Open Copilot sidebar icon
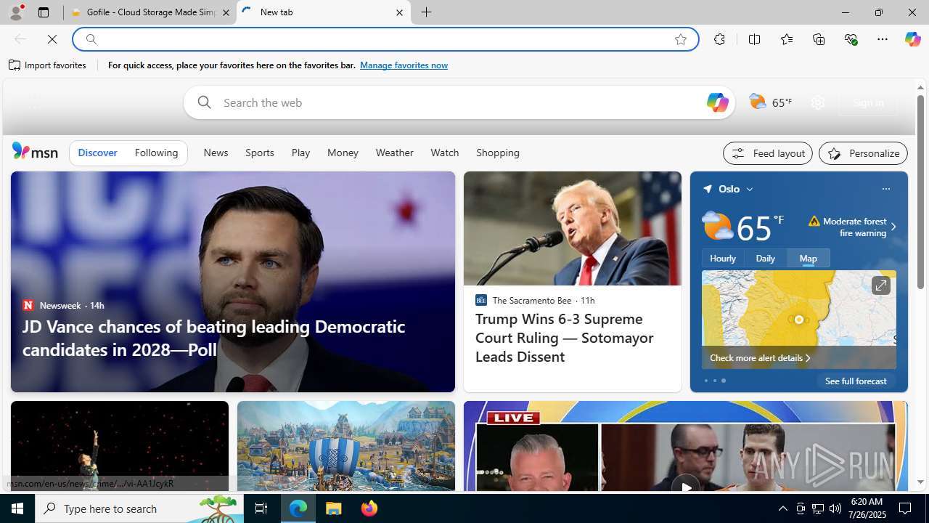This screenshot has height=523, width=929. coord(912,39)
